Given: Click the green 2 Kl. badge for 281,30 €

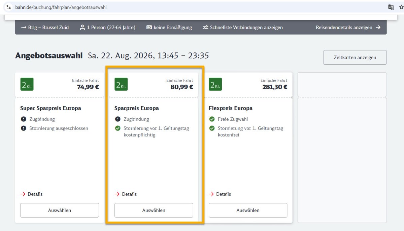Looking at the screenshot, I should (215, 84).
